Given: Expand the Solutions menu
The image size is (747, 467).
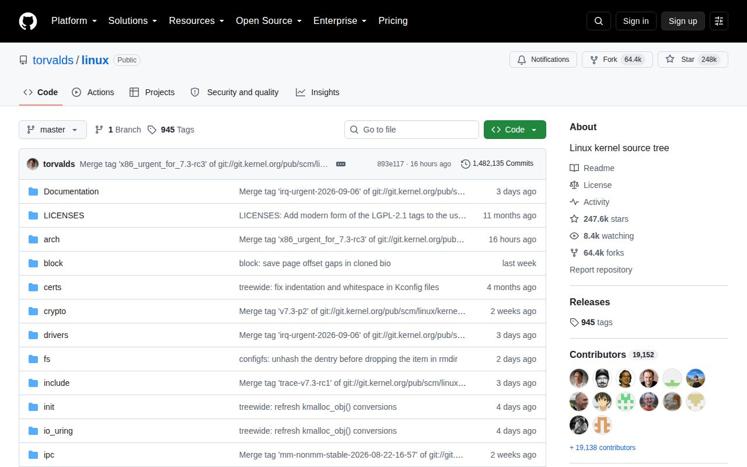Looking at the screenshot, I should [x=132, y=21].
